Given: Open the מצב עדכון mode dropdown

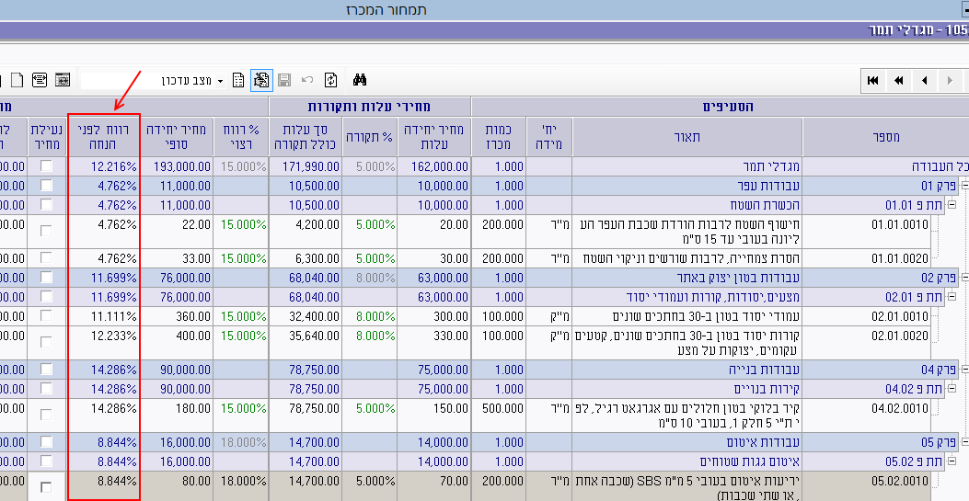Looking at the screenshot, I should (x=221, y=81).
